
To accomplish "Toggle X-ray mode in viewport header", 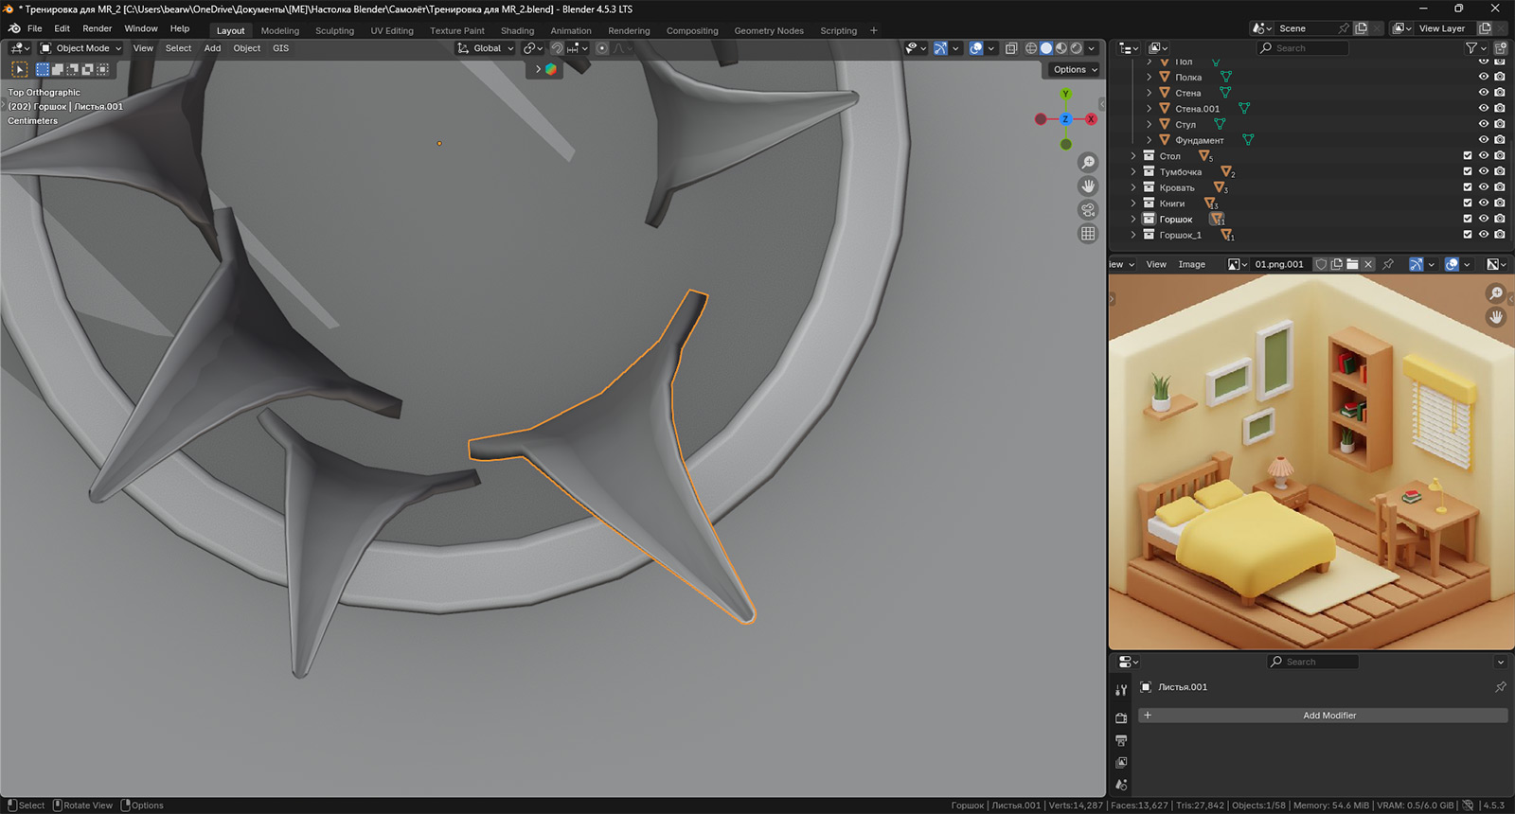I will pyautogui.click(x=1011, y=48).
